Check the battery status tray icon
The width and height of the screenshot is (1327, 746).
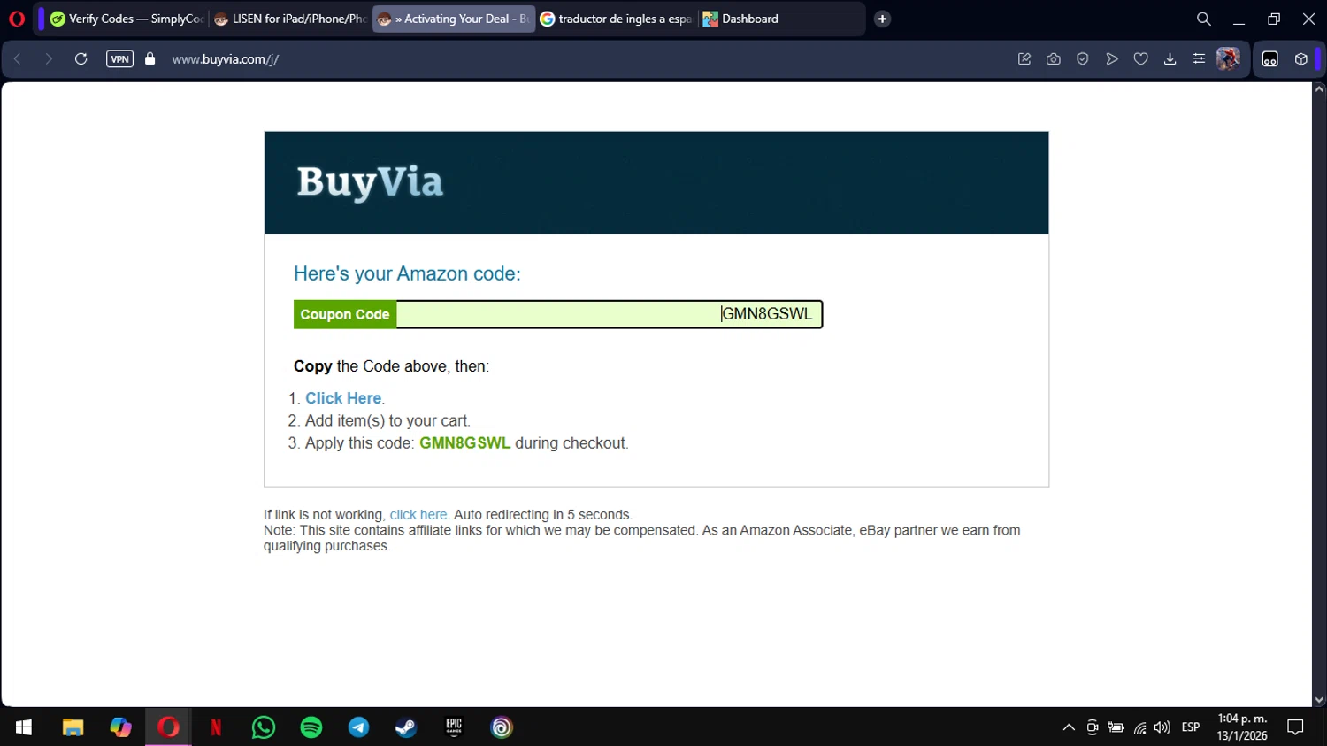pos(1116,727)
